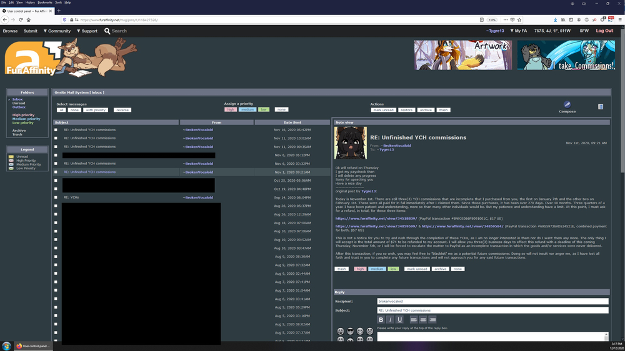Click the blue notes icon beside Compose
The height and width of the screenshot is (351, 625).
(x=600, y=107)
